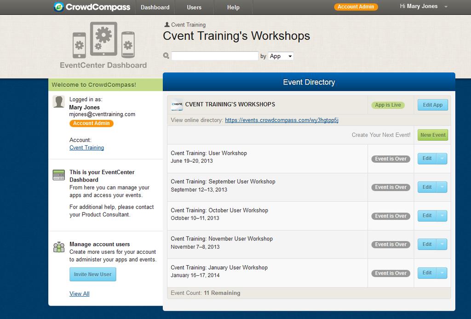Click the EventCenter Dashboard calendar icon
471x319 pixels.
click(x=58, y=175)
